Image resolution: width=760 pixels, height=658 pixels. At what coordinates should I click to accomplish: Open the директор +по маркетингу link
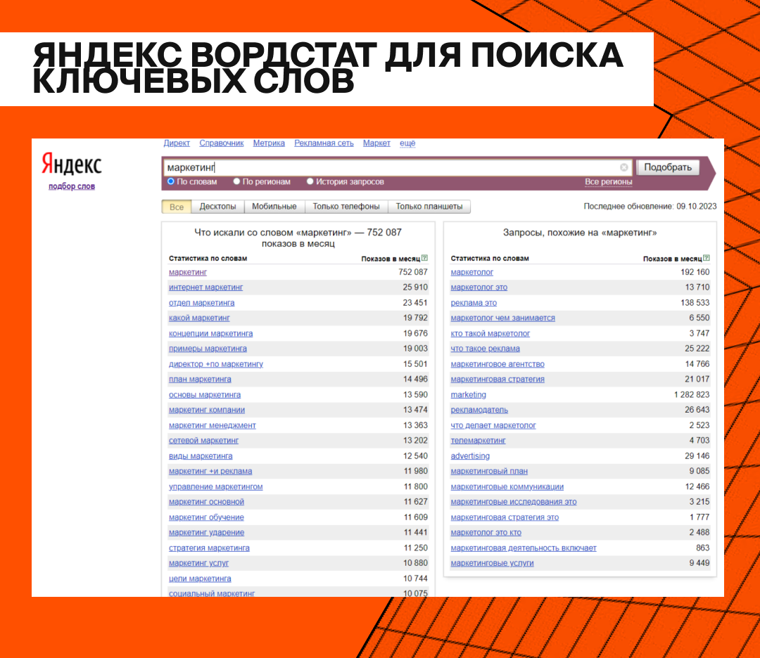216,364
